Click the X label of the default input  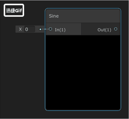pos(20,29)
